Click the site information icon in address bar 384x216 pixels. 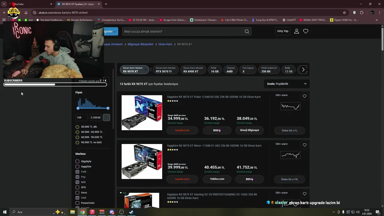[x=34, y=13]
